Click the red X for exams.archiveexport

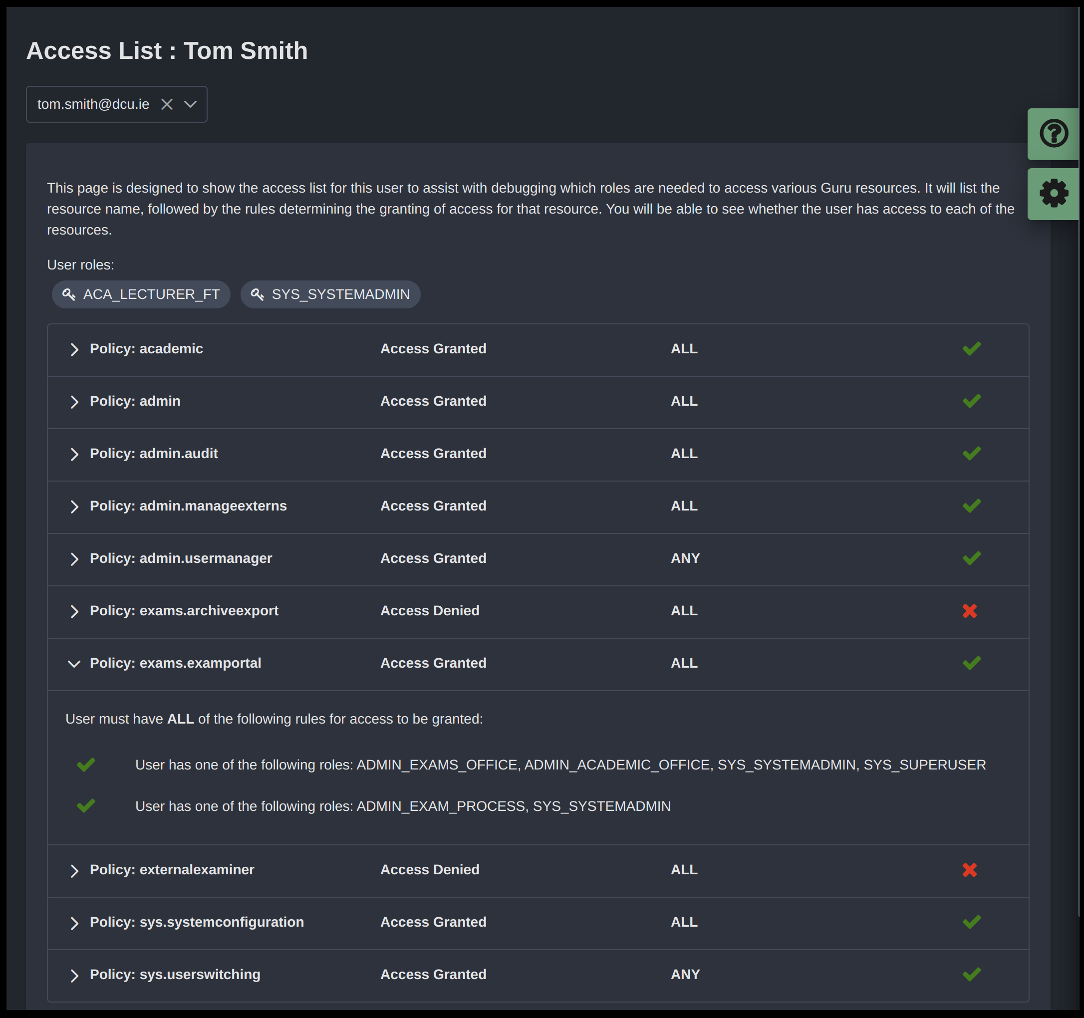click(x=970, y=611)
